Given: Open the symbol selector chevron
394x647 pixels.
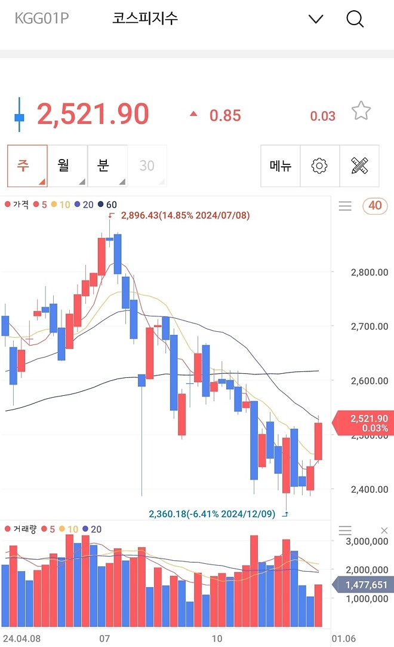Looking at the screenshot, I should (315, 19).
